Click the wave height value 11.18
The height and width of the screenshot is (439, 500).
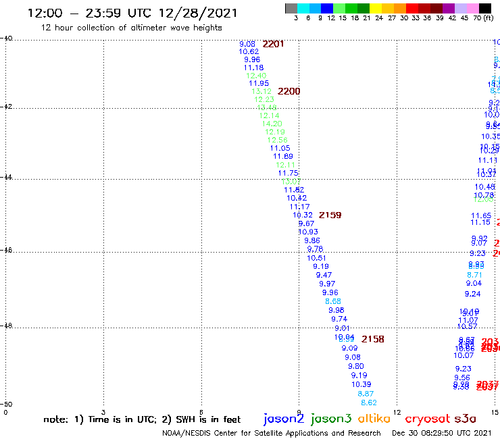coord(254,68)
